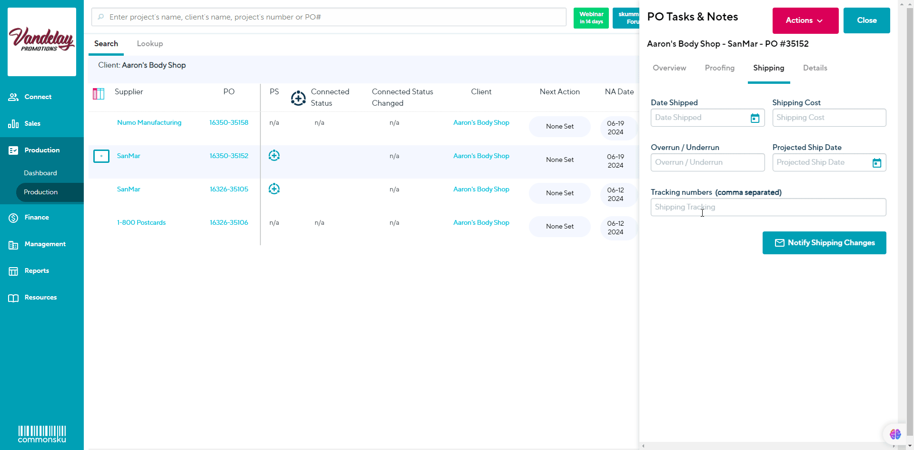Screen dimensions: 914x450
Task: Switch to the Lookup tab
Action: [x=150, y=44]
